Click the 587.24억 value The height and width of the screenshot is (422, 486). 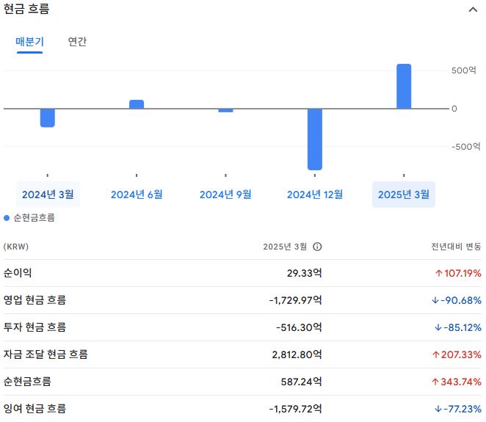[301, 382]
